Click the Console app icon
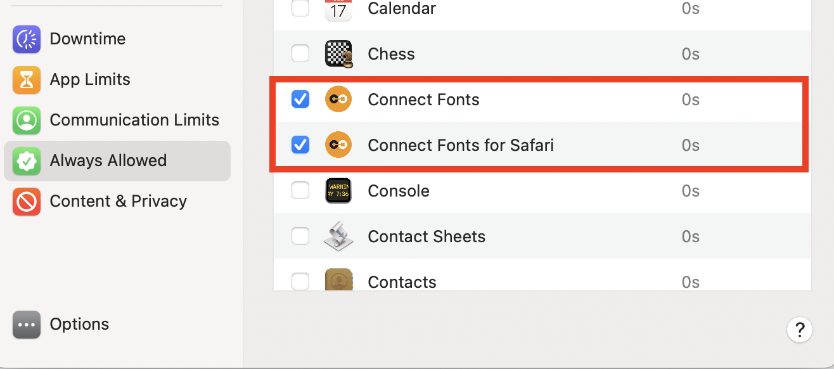 338,191
